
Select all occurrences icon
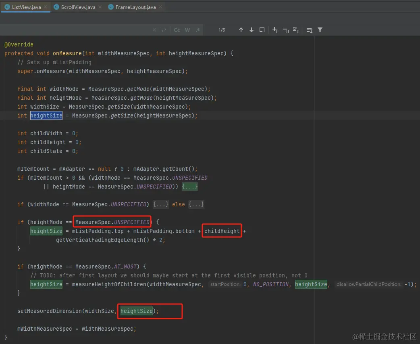tap(296, 30)
